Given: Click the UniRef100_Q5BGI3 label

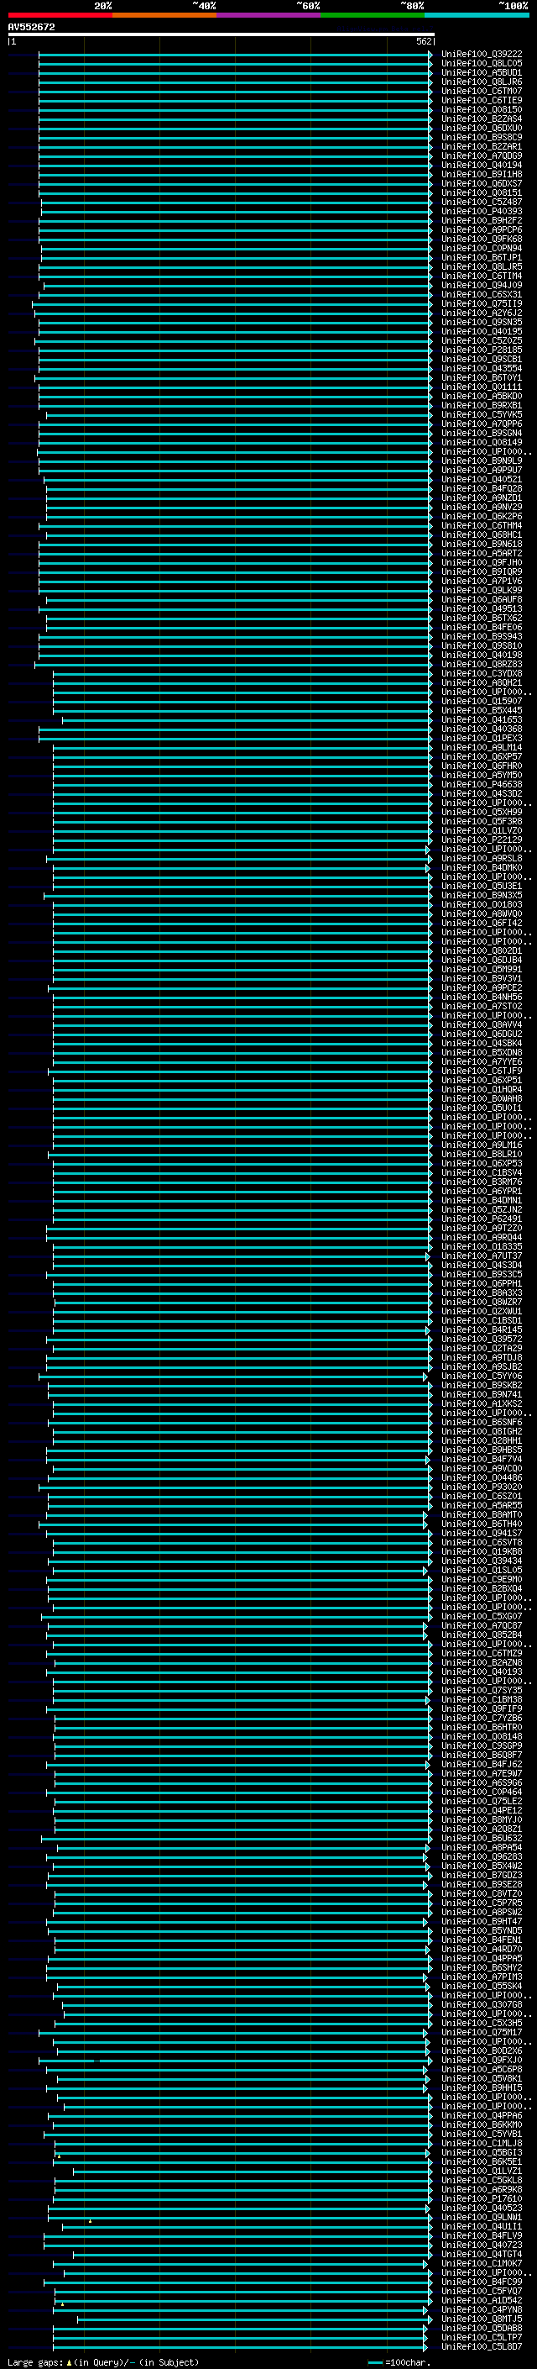Looking at the screenshot, I should coord(482,2152).
